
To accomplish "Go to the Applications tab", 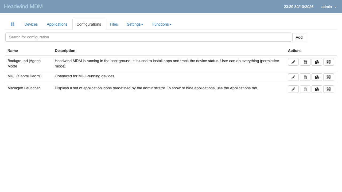I will [x=57, y=24].
